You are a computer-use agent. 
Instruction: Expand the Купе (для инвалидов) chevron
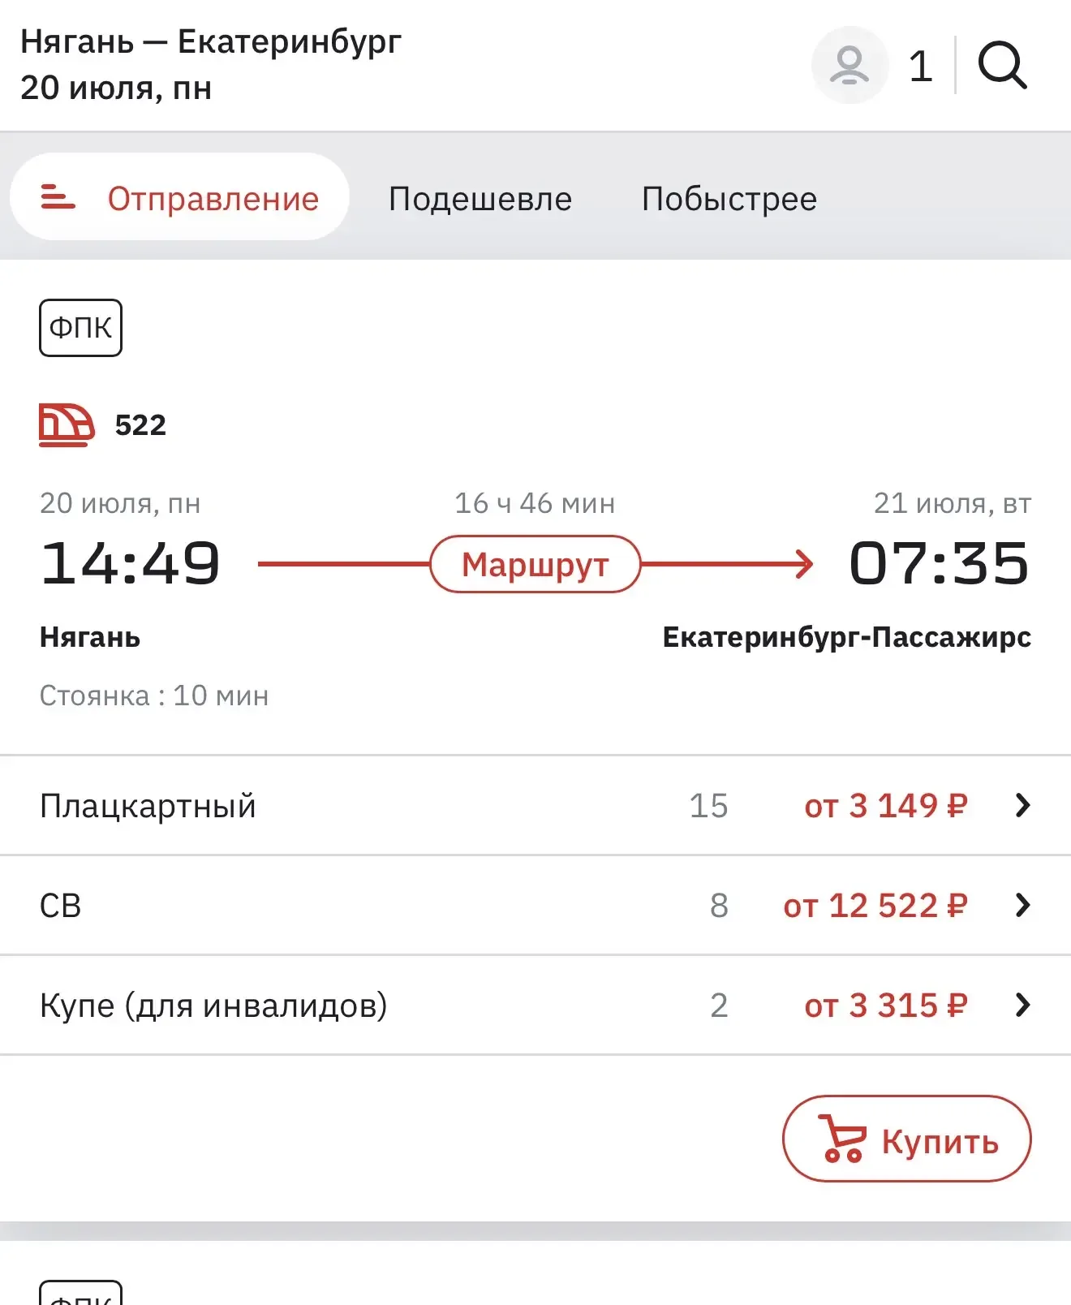(x=1022, y=1005)
